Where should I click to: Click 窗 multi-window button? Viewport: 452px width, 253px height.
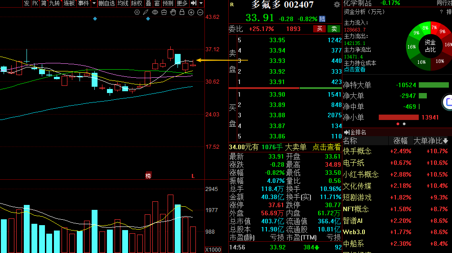tap(157, 3)
